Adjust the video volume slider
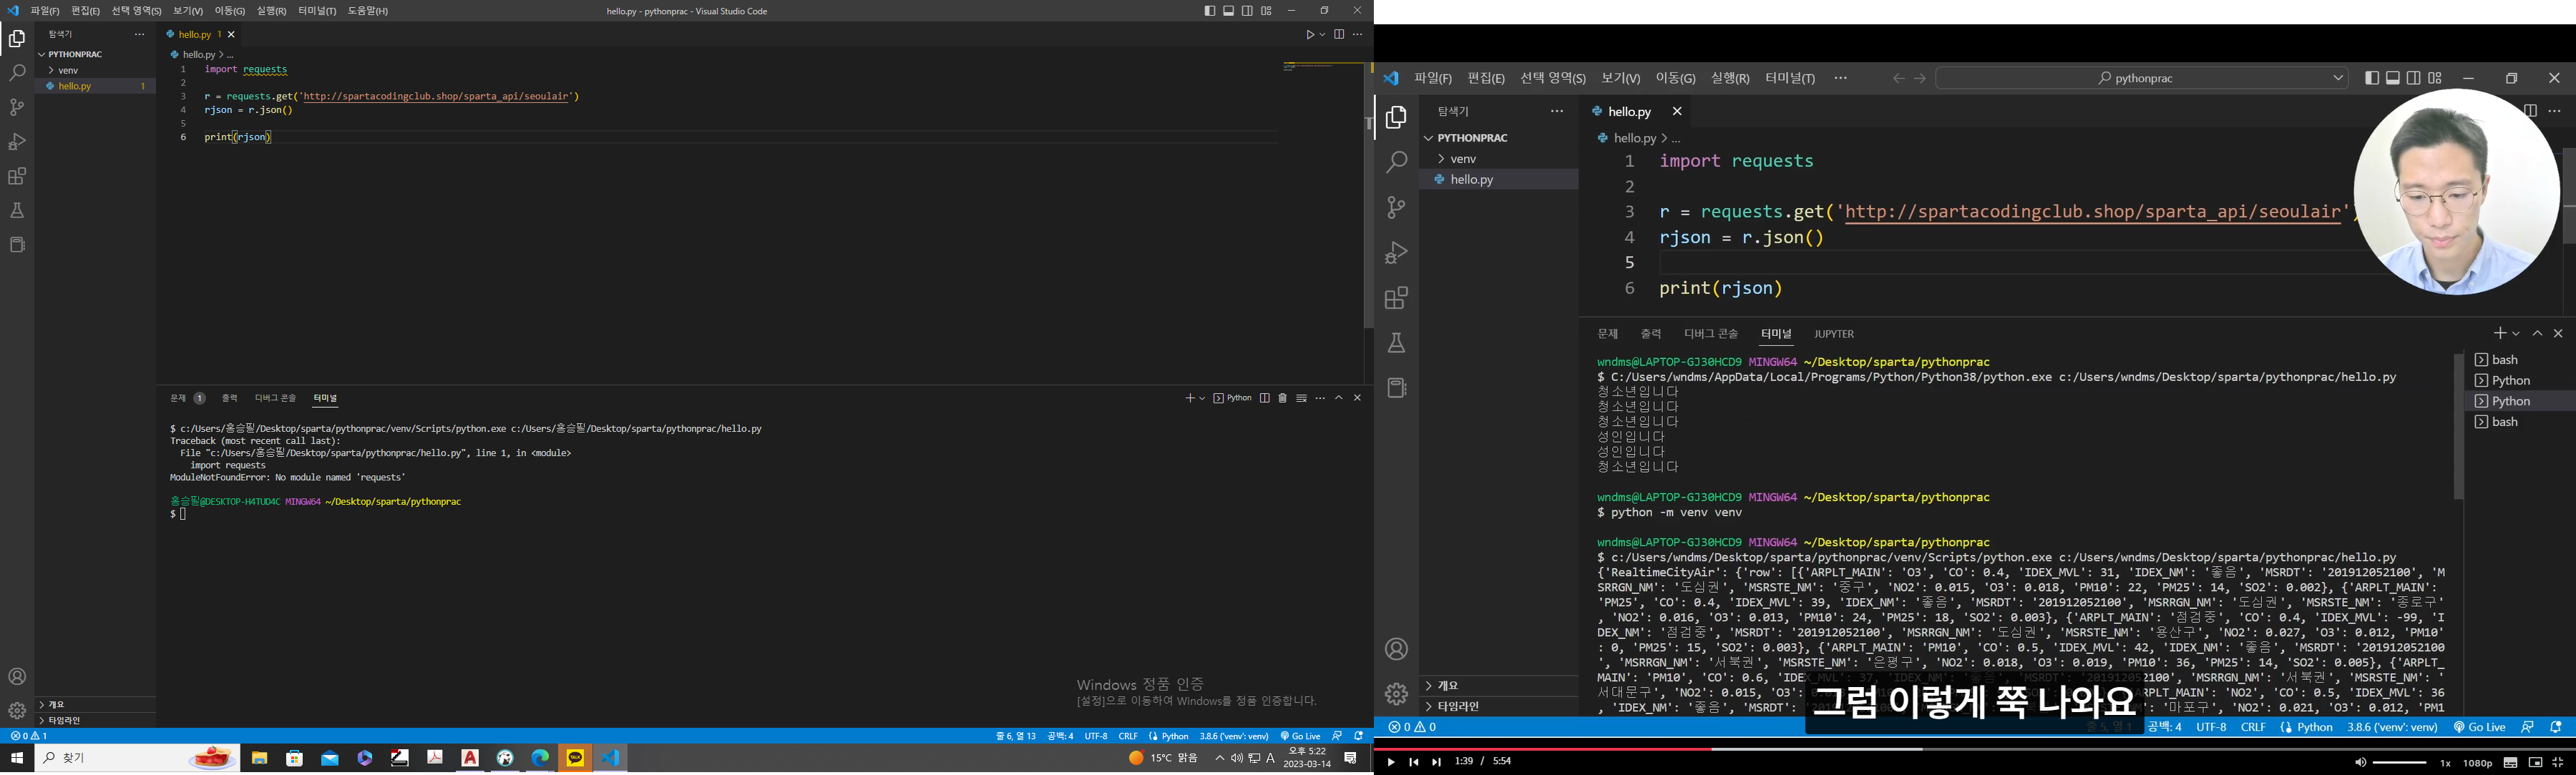 tap(2399, 763)
